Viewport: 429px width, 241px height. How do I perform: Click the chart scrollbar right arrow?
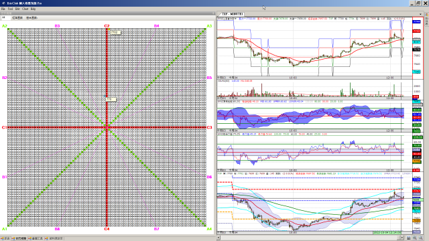402,238
